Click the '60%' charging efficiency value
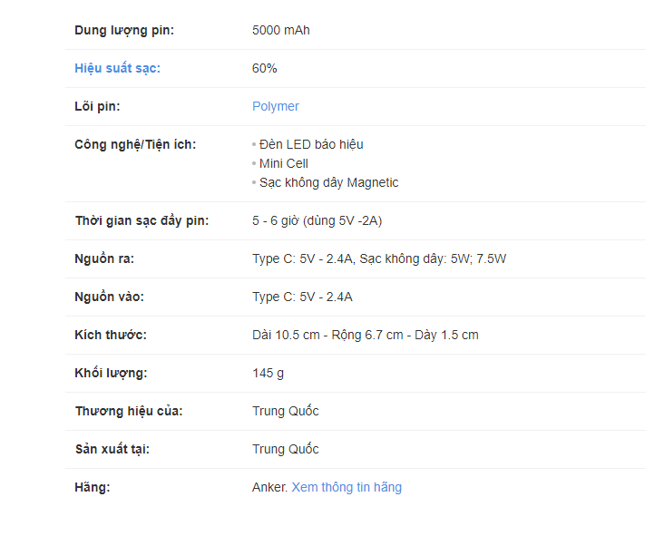The width and height of the screenshot is (664, 536). pos(264,68)
